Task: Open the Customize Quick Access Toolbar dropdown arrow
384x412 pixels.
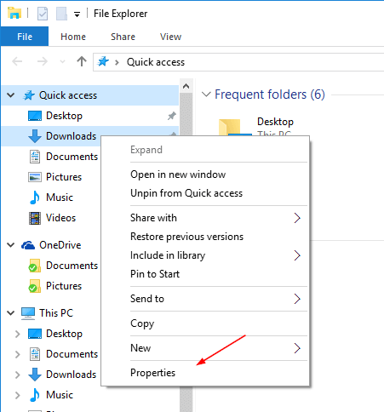Action: point(77,14)
